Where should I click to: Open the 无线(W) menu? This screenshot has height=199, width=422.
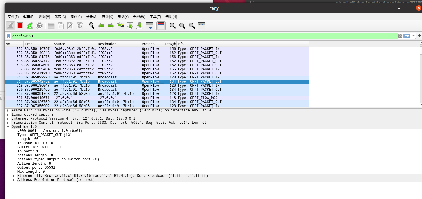[139, 17]
